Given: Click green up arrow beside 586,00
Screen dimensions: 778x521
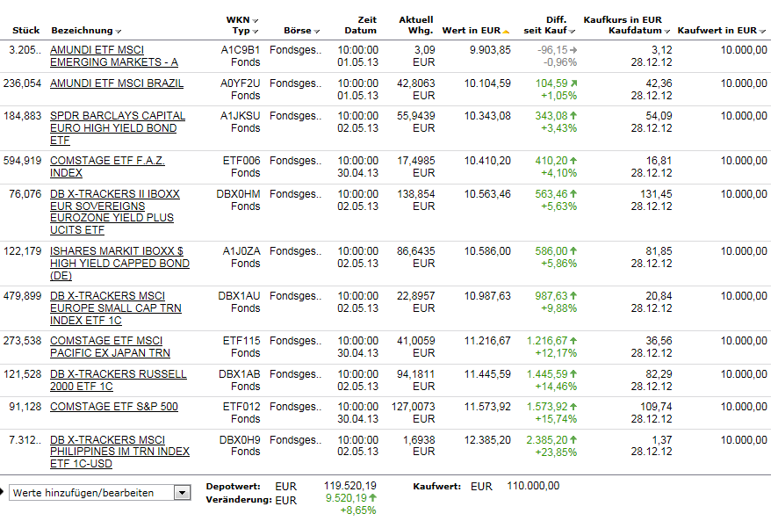Looking at the screenshot, I should pyautogui.click(x=573, y=251).
